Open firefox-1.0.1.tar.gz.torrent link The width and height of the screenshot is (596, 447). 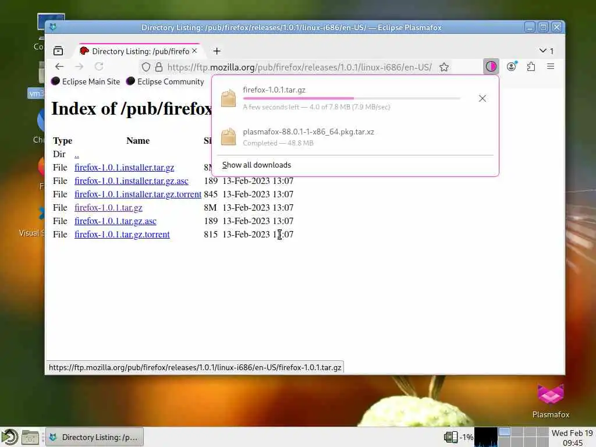point(122,235)
